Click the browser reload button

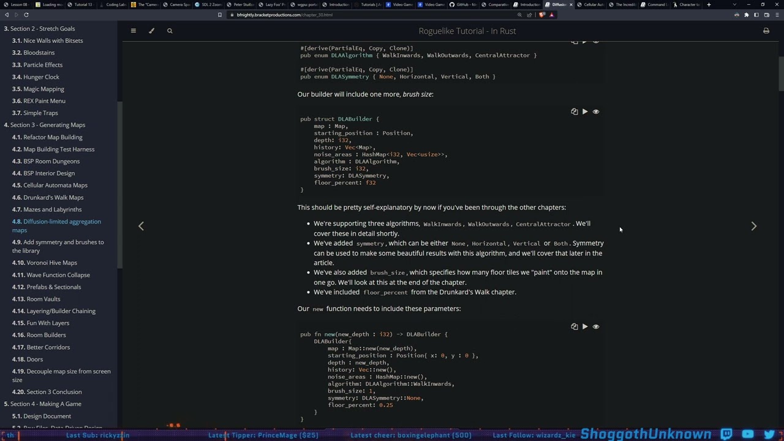[x=26, y=15]
